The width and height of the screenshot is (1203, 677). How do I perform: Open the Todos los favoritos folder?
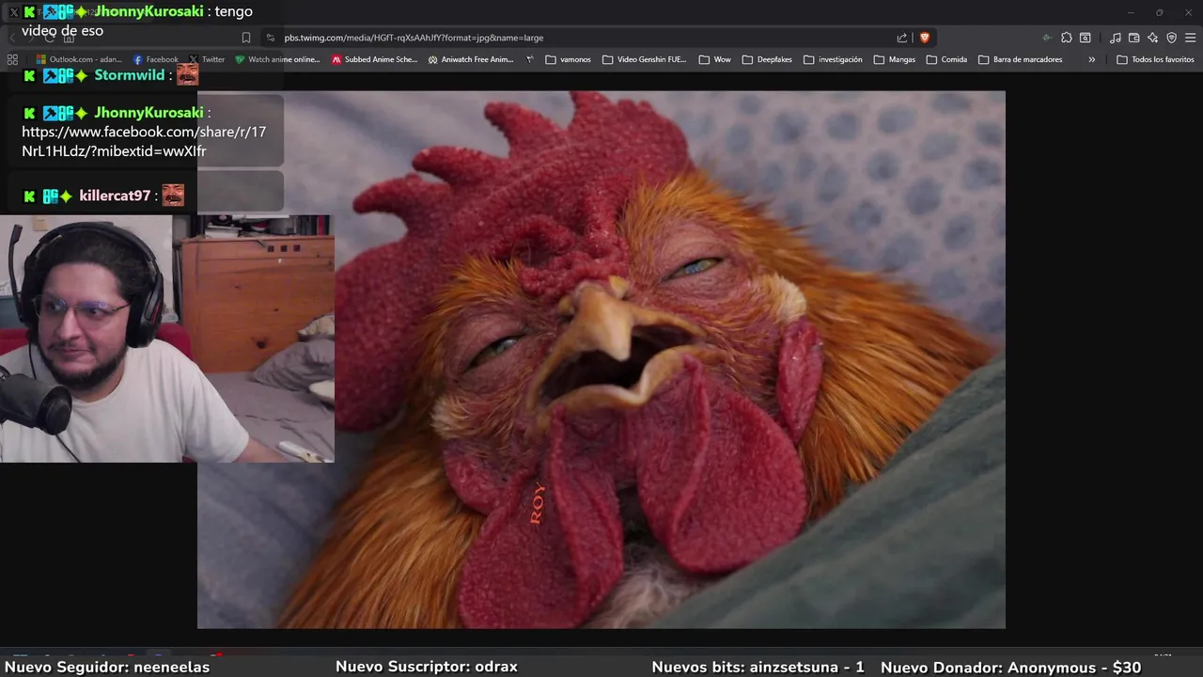point(1155,59)
